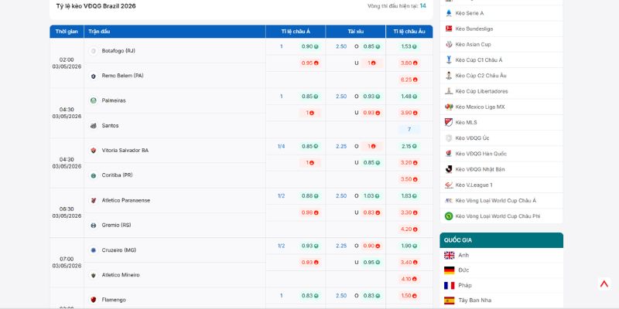This screenshot has width=619, height=309.
Task: Click Atletico Paranaense's 1.03 over odds
Action: [x=371, y=196]
